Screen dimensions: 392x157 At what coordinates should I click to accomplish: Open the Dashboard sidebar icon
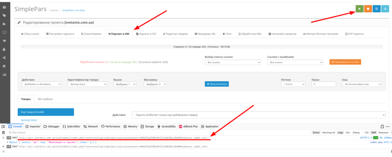pyautogui.click(x=4, y=7)
